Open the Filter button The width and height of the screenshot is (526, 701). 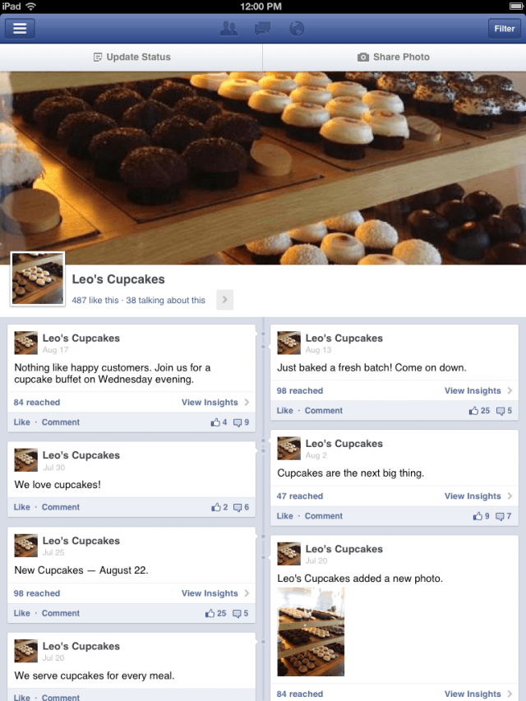coord(504,29)
